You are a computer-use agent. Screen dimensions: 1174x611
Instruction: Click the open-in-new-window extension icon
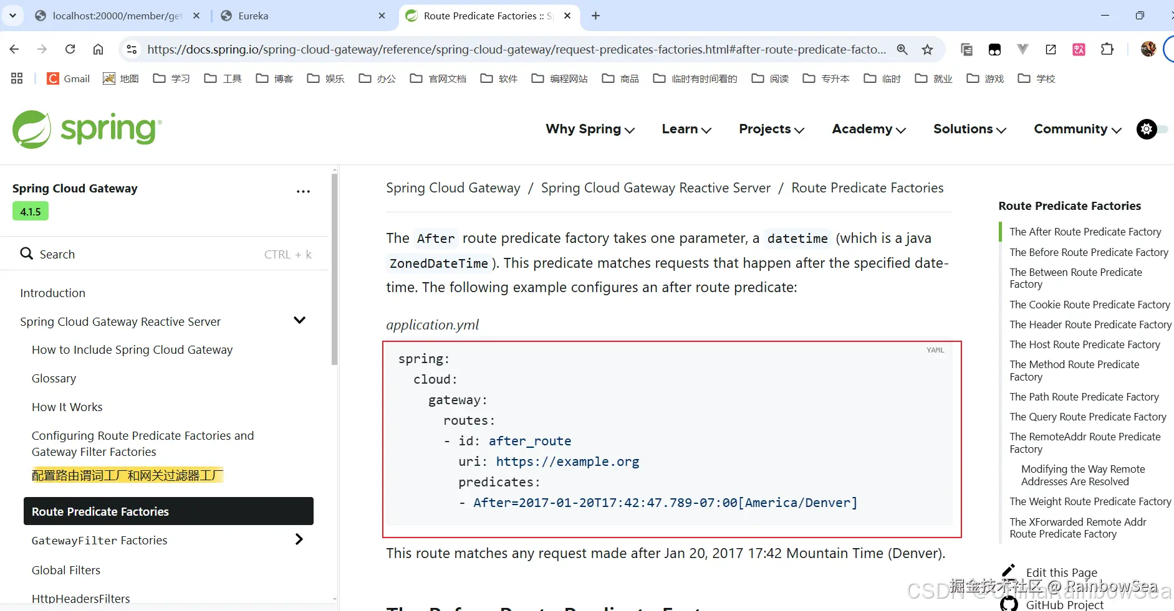pyautogui.click(x=1051, y=49)
